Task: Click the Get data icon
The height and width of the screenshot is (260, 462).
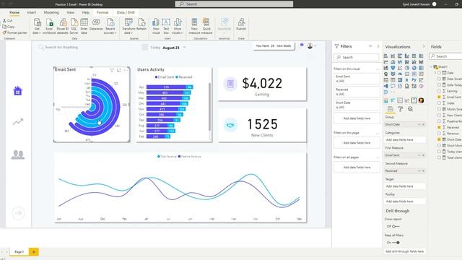Action: click(x=37, y=22)
